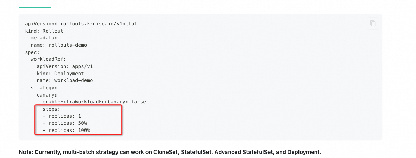Click the 'kind: Rollout' line
416x158 pixels.
[x=44, y=31]
